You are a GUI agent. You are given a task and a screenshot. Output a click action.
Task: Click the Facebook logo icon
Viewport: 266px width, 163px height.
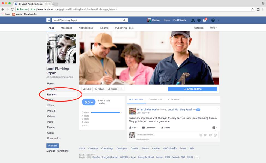(x=49, y=20)
